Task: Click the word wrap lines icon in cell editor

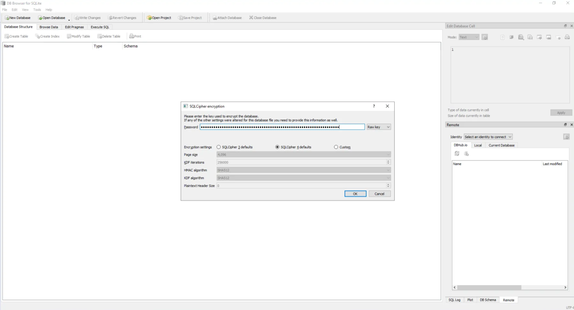Action: (512, 37)
